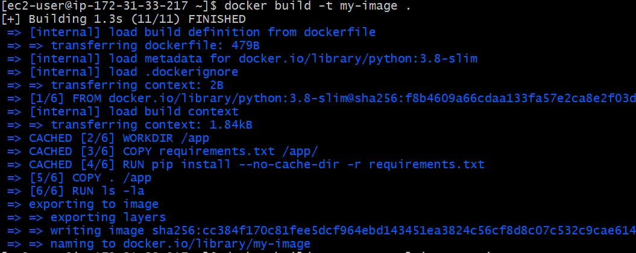Select the load build context line
The height and width of the screenshot is (253, 636).
click(123, 112)
